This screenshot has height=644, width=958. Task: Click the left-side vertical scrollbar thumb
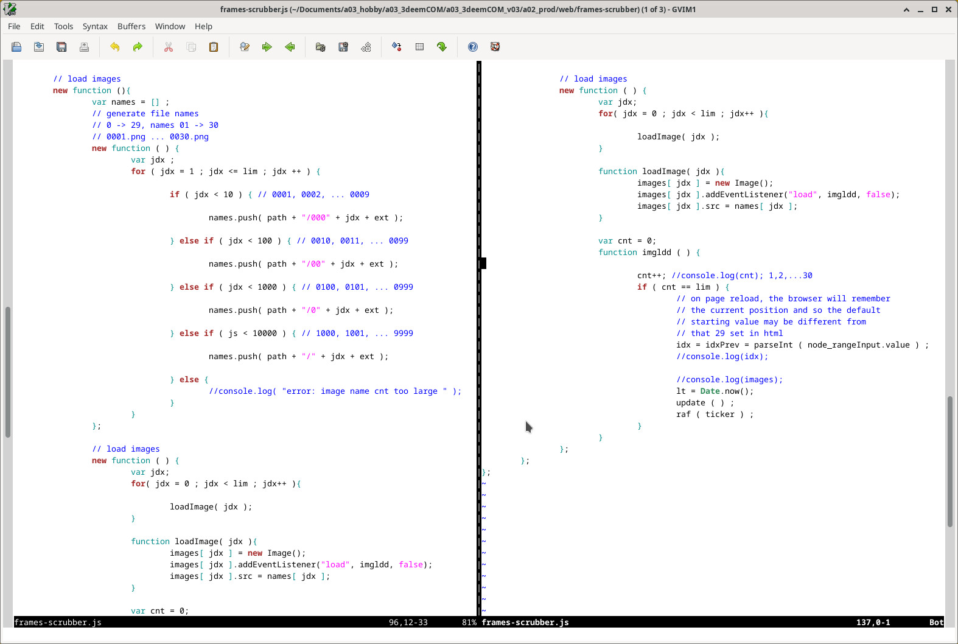pos(8,371)
